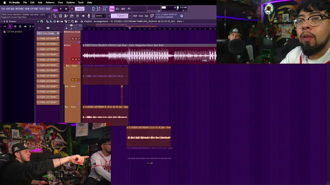Open the macOS Tools menu
Viewport: 330px width, 185px height.
coord(81,2)
